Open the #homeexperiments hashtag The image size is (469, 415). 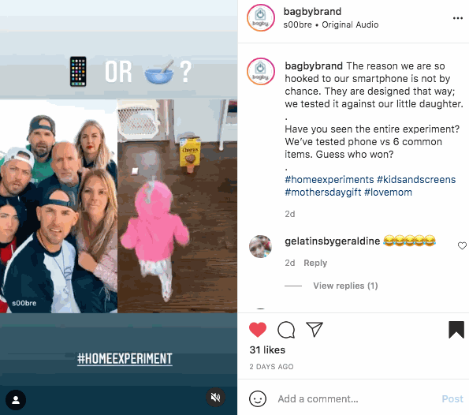329,180
